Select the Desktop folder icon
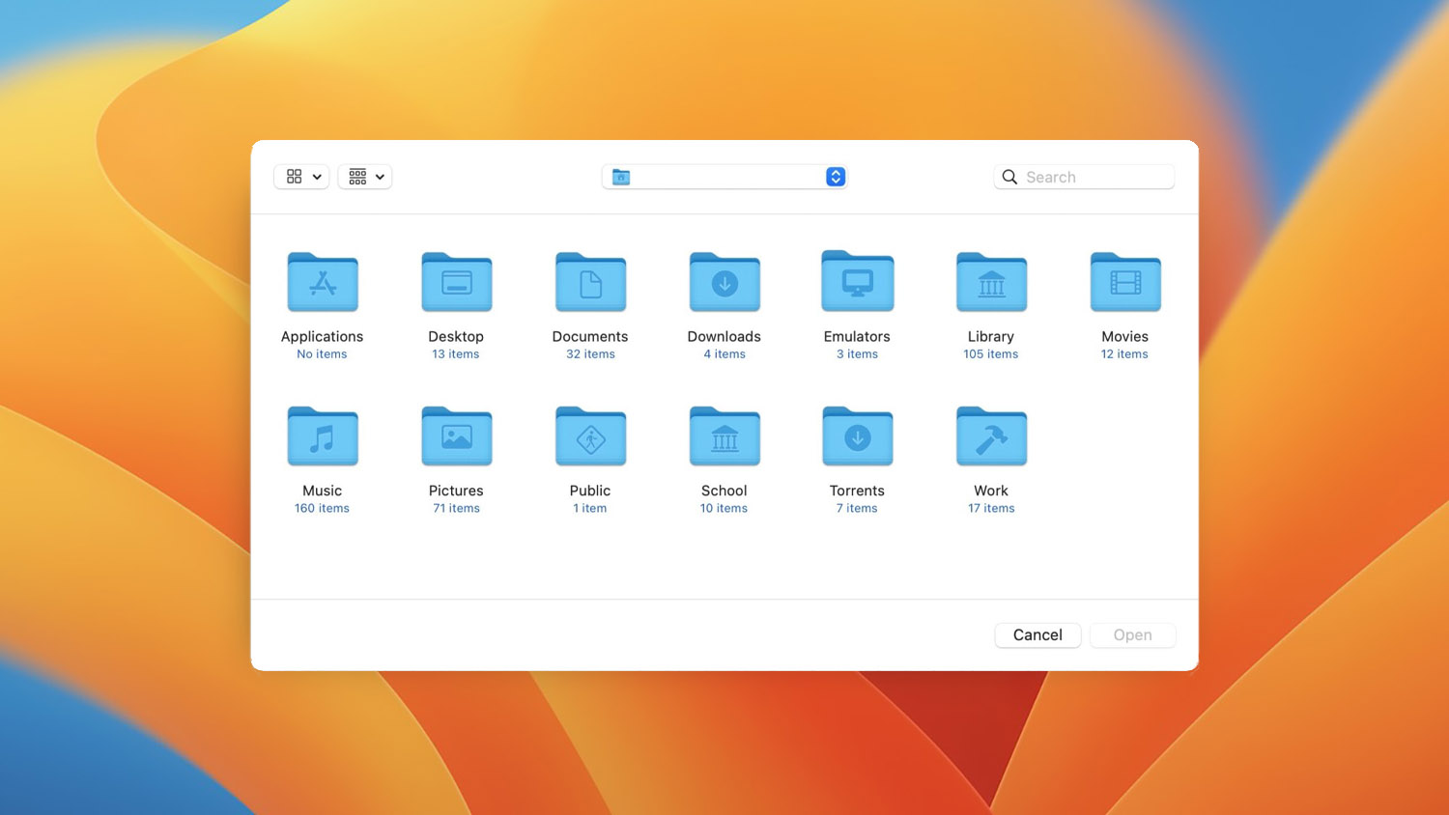 (457, 282)
